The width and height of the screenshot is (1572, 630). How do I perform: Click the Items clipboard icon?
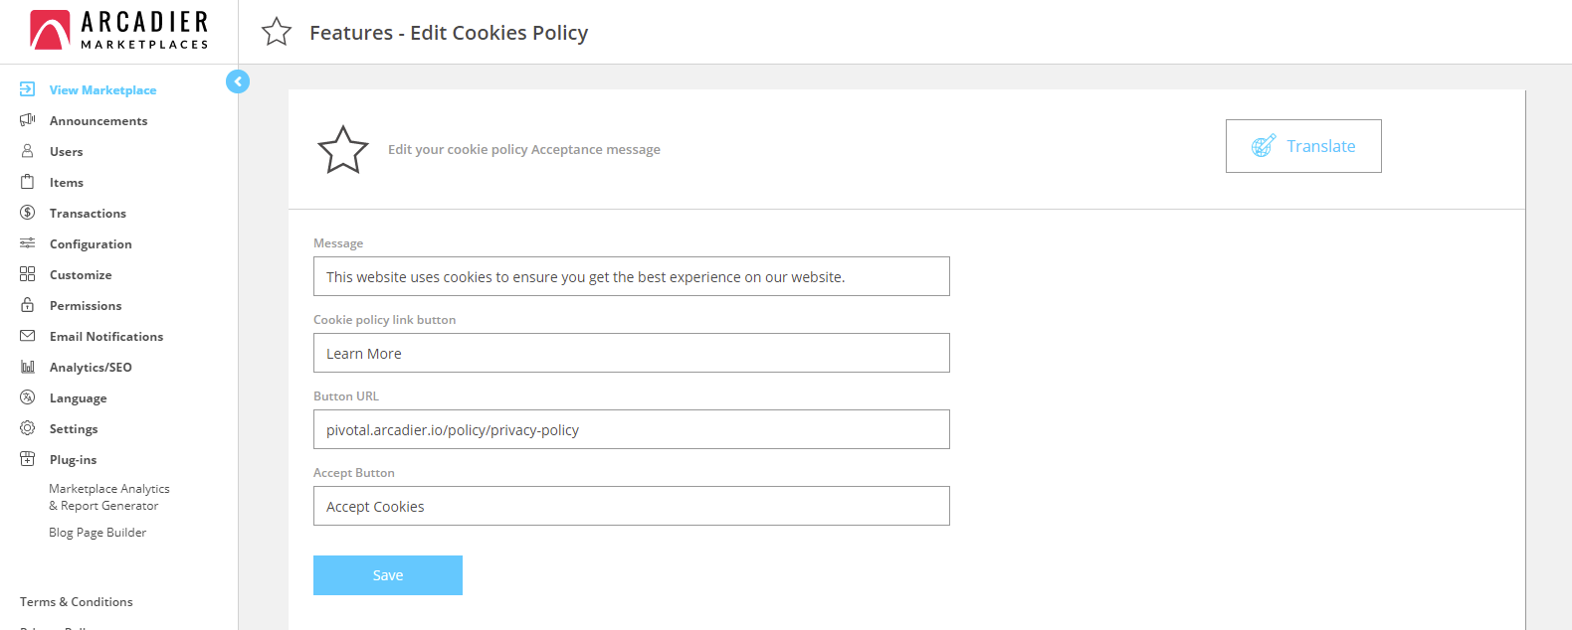(27, 182)
